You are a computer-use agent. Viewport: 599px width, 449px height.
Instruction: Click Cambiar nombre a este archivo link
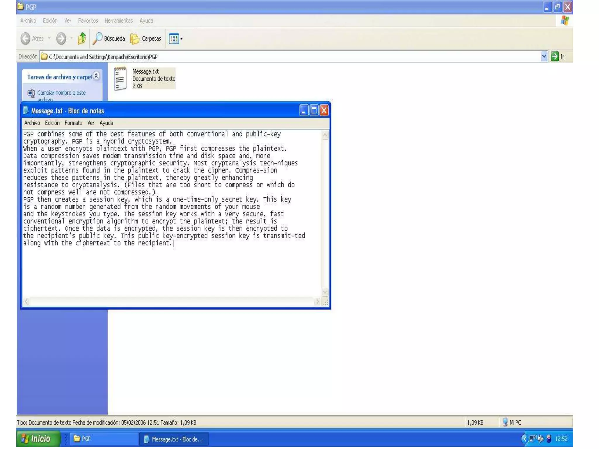pos(61,93)
